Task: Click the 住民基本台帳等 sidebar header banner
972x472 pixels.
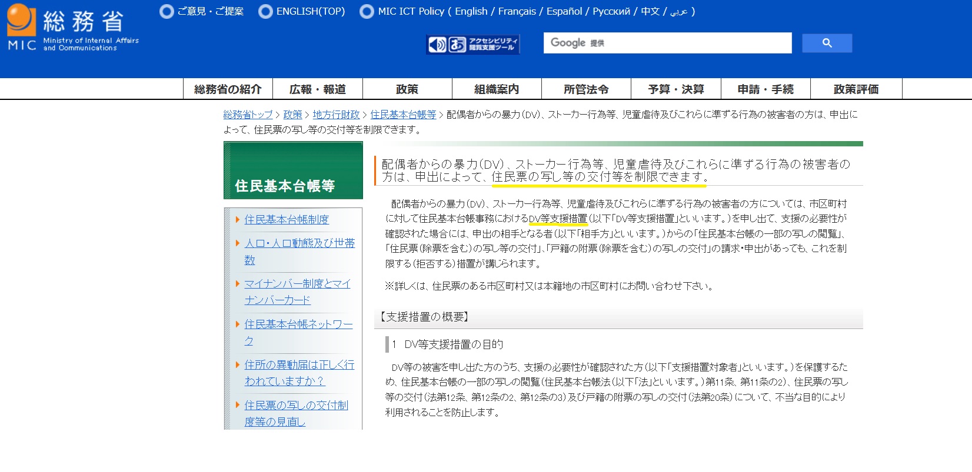Action: click(293, 171)
